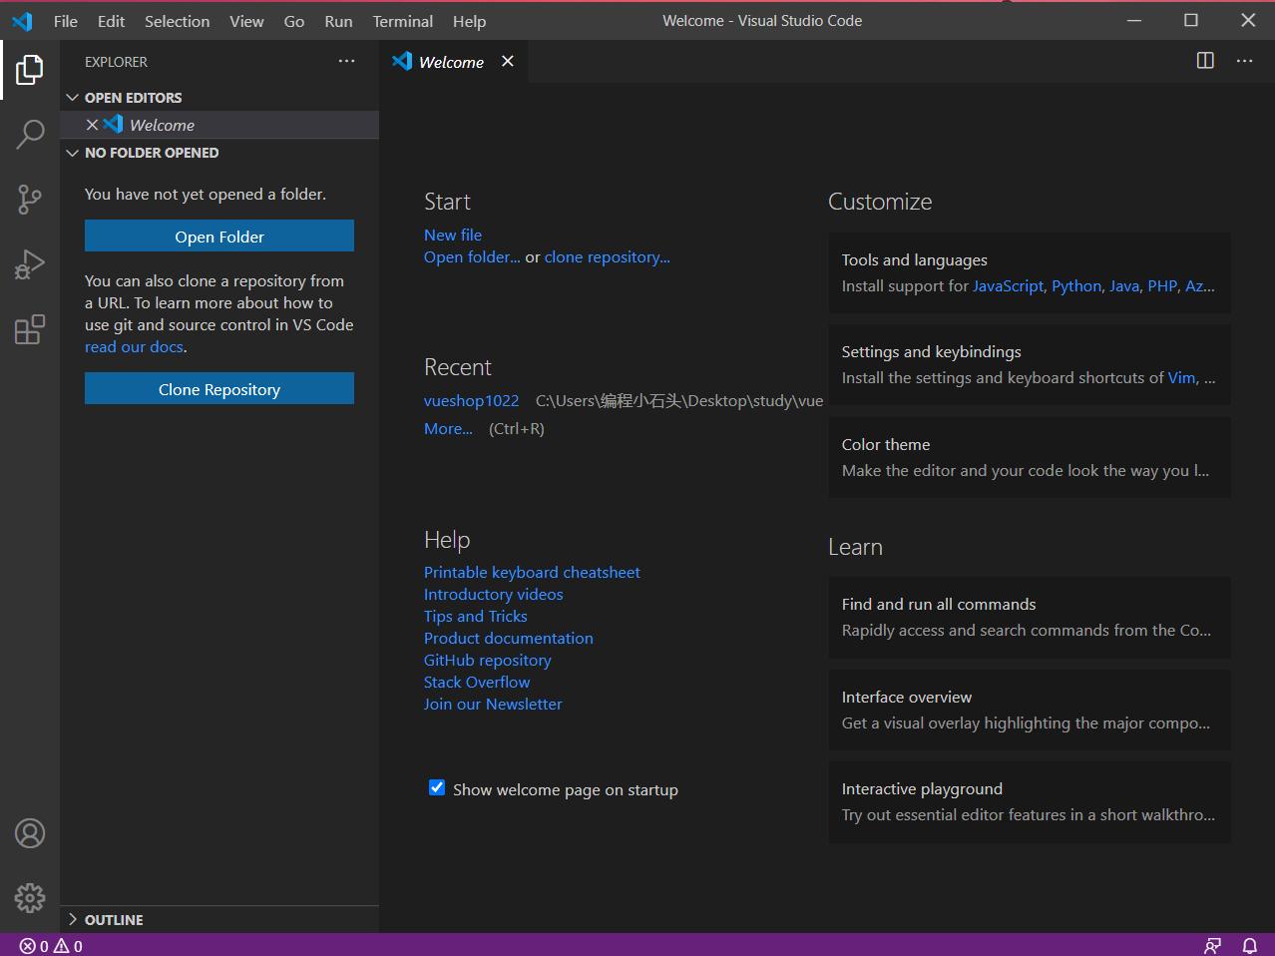Open the Interface overview card
1275x956 pixels.
coord(1030,710)
